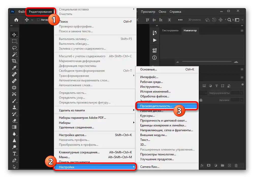Expand the Удалить из памяти submenu
This screenshot has height=178, width=254.
coord(134,110)
